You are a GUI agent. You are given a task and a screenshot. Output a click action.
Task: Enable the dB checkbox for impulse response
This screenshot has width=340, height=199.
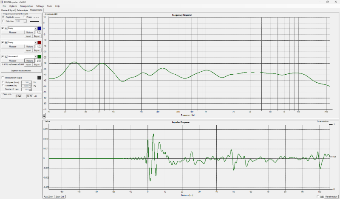point(318,196)
